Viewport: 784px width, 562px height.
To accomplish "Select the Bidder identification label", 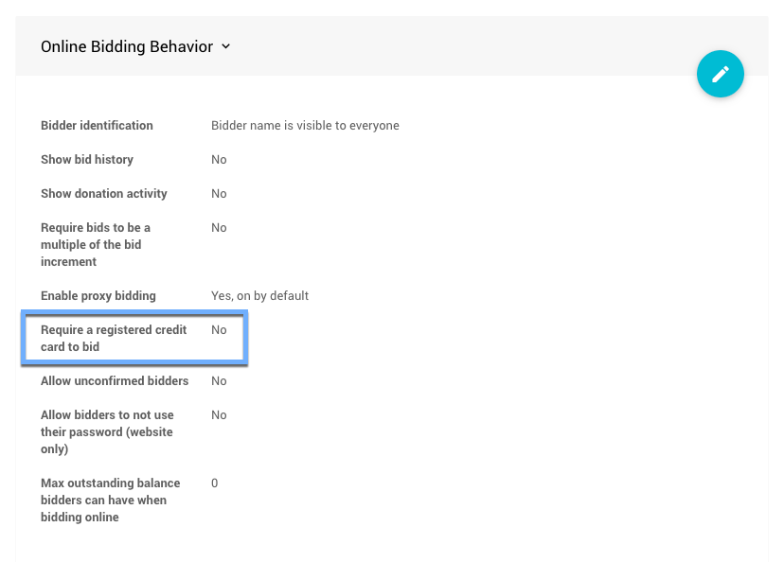I will pos(97,126).
